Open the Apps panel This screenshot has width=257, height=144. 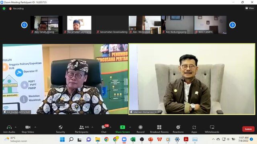(x=194, y=129)
